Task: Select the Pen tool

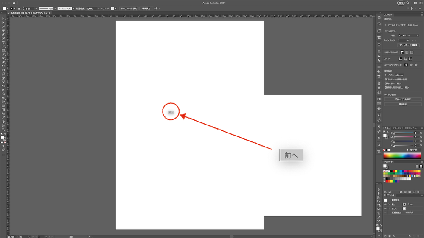Action: coord(3,35)
